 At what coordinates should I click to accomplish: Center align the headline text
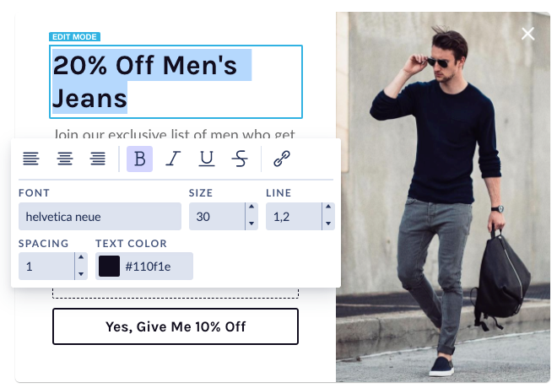(65, 159)
